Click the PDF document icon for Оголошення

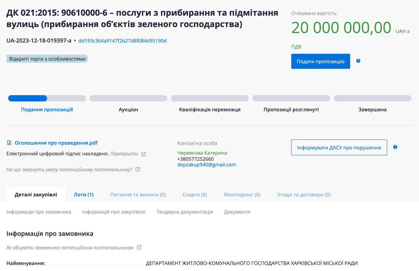coord(9,143)
